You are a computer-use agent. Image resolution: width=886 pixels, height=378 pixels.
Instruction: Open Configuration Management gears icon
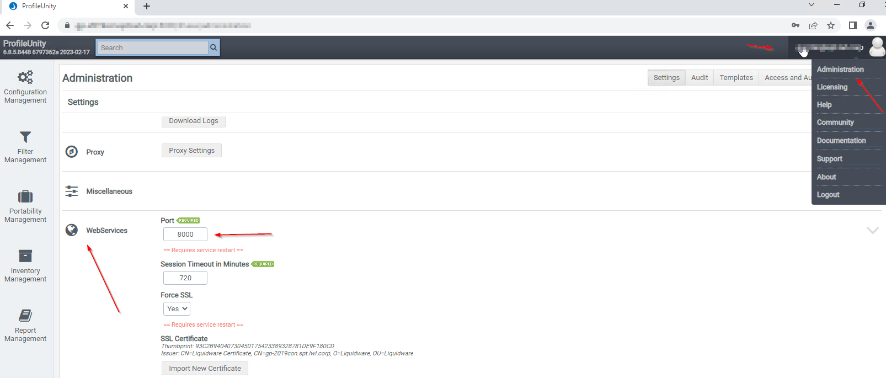pyautogui.click(x=25, y=77)
